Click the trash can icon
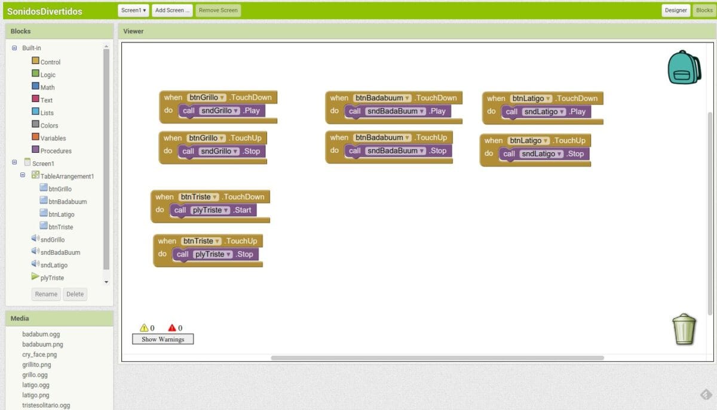Image resolution: width=717 pixels, height=410 pixels. (x=684, y=329)
